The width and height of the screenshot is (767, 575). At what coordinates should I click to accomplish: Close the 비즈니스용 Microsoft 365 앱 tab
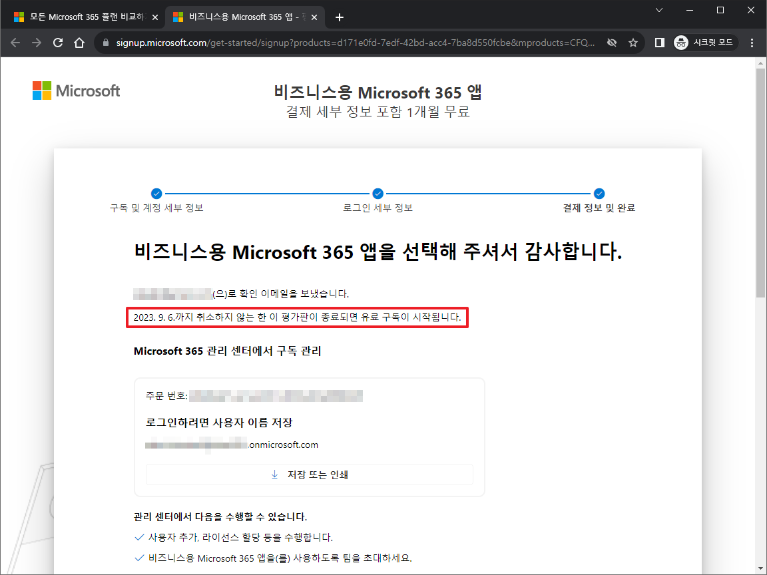(x=314, y=17)
